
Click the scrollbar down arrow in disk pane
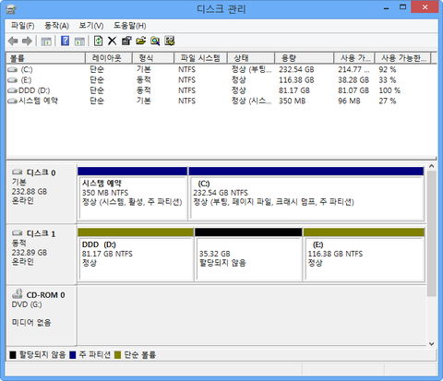click(x=432, y=344)
